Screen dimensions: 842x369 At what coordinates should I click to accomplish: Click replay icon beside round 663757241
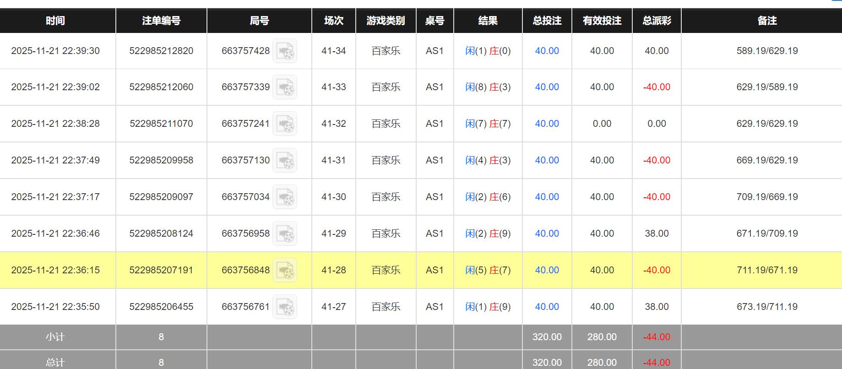[x=285, y=124]
